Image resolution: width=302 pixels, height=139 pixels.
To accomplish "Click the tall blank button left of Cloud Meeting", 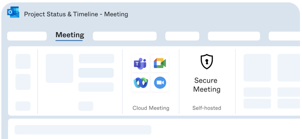I will 59,68.
